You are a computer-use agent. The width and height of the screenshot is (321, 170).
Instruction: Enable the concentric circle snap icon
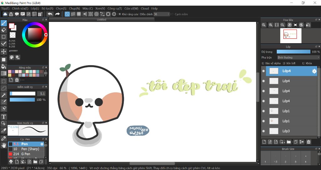coord(97,14)
